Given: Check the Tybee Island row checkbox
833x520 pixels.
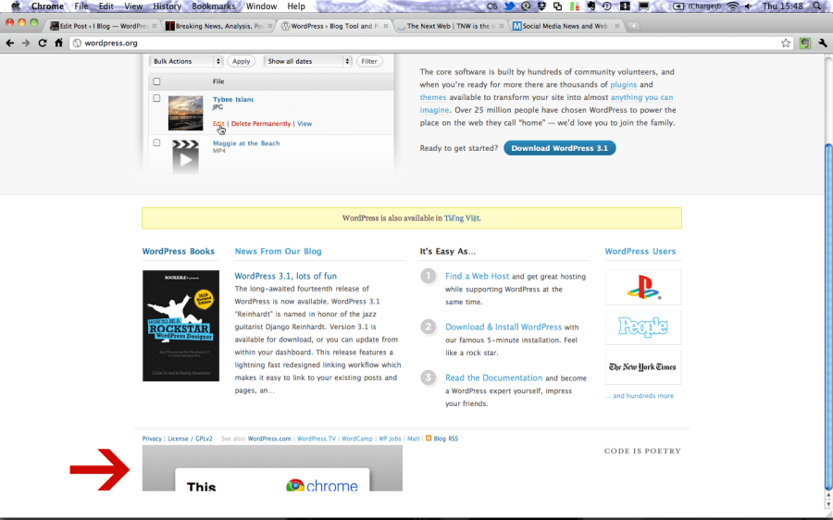Looking at the screenshot, I should 156,98.
